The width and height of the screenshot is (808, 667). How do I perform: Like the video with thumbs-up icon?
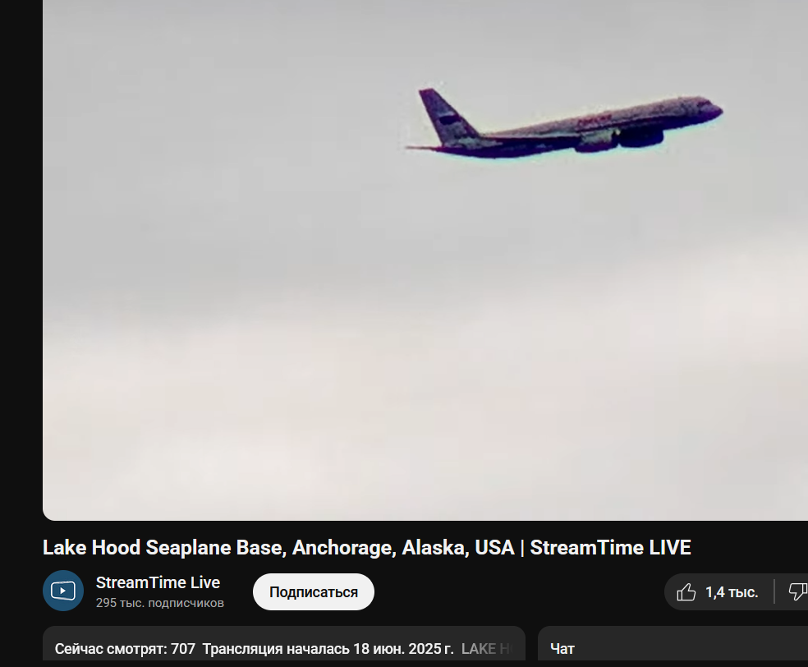686,592
